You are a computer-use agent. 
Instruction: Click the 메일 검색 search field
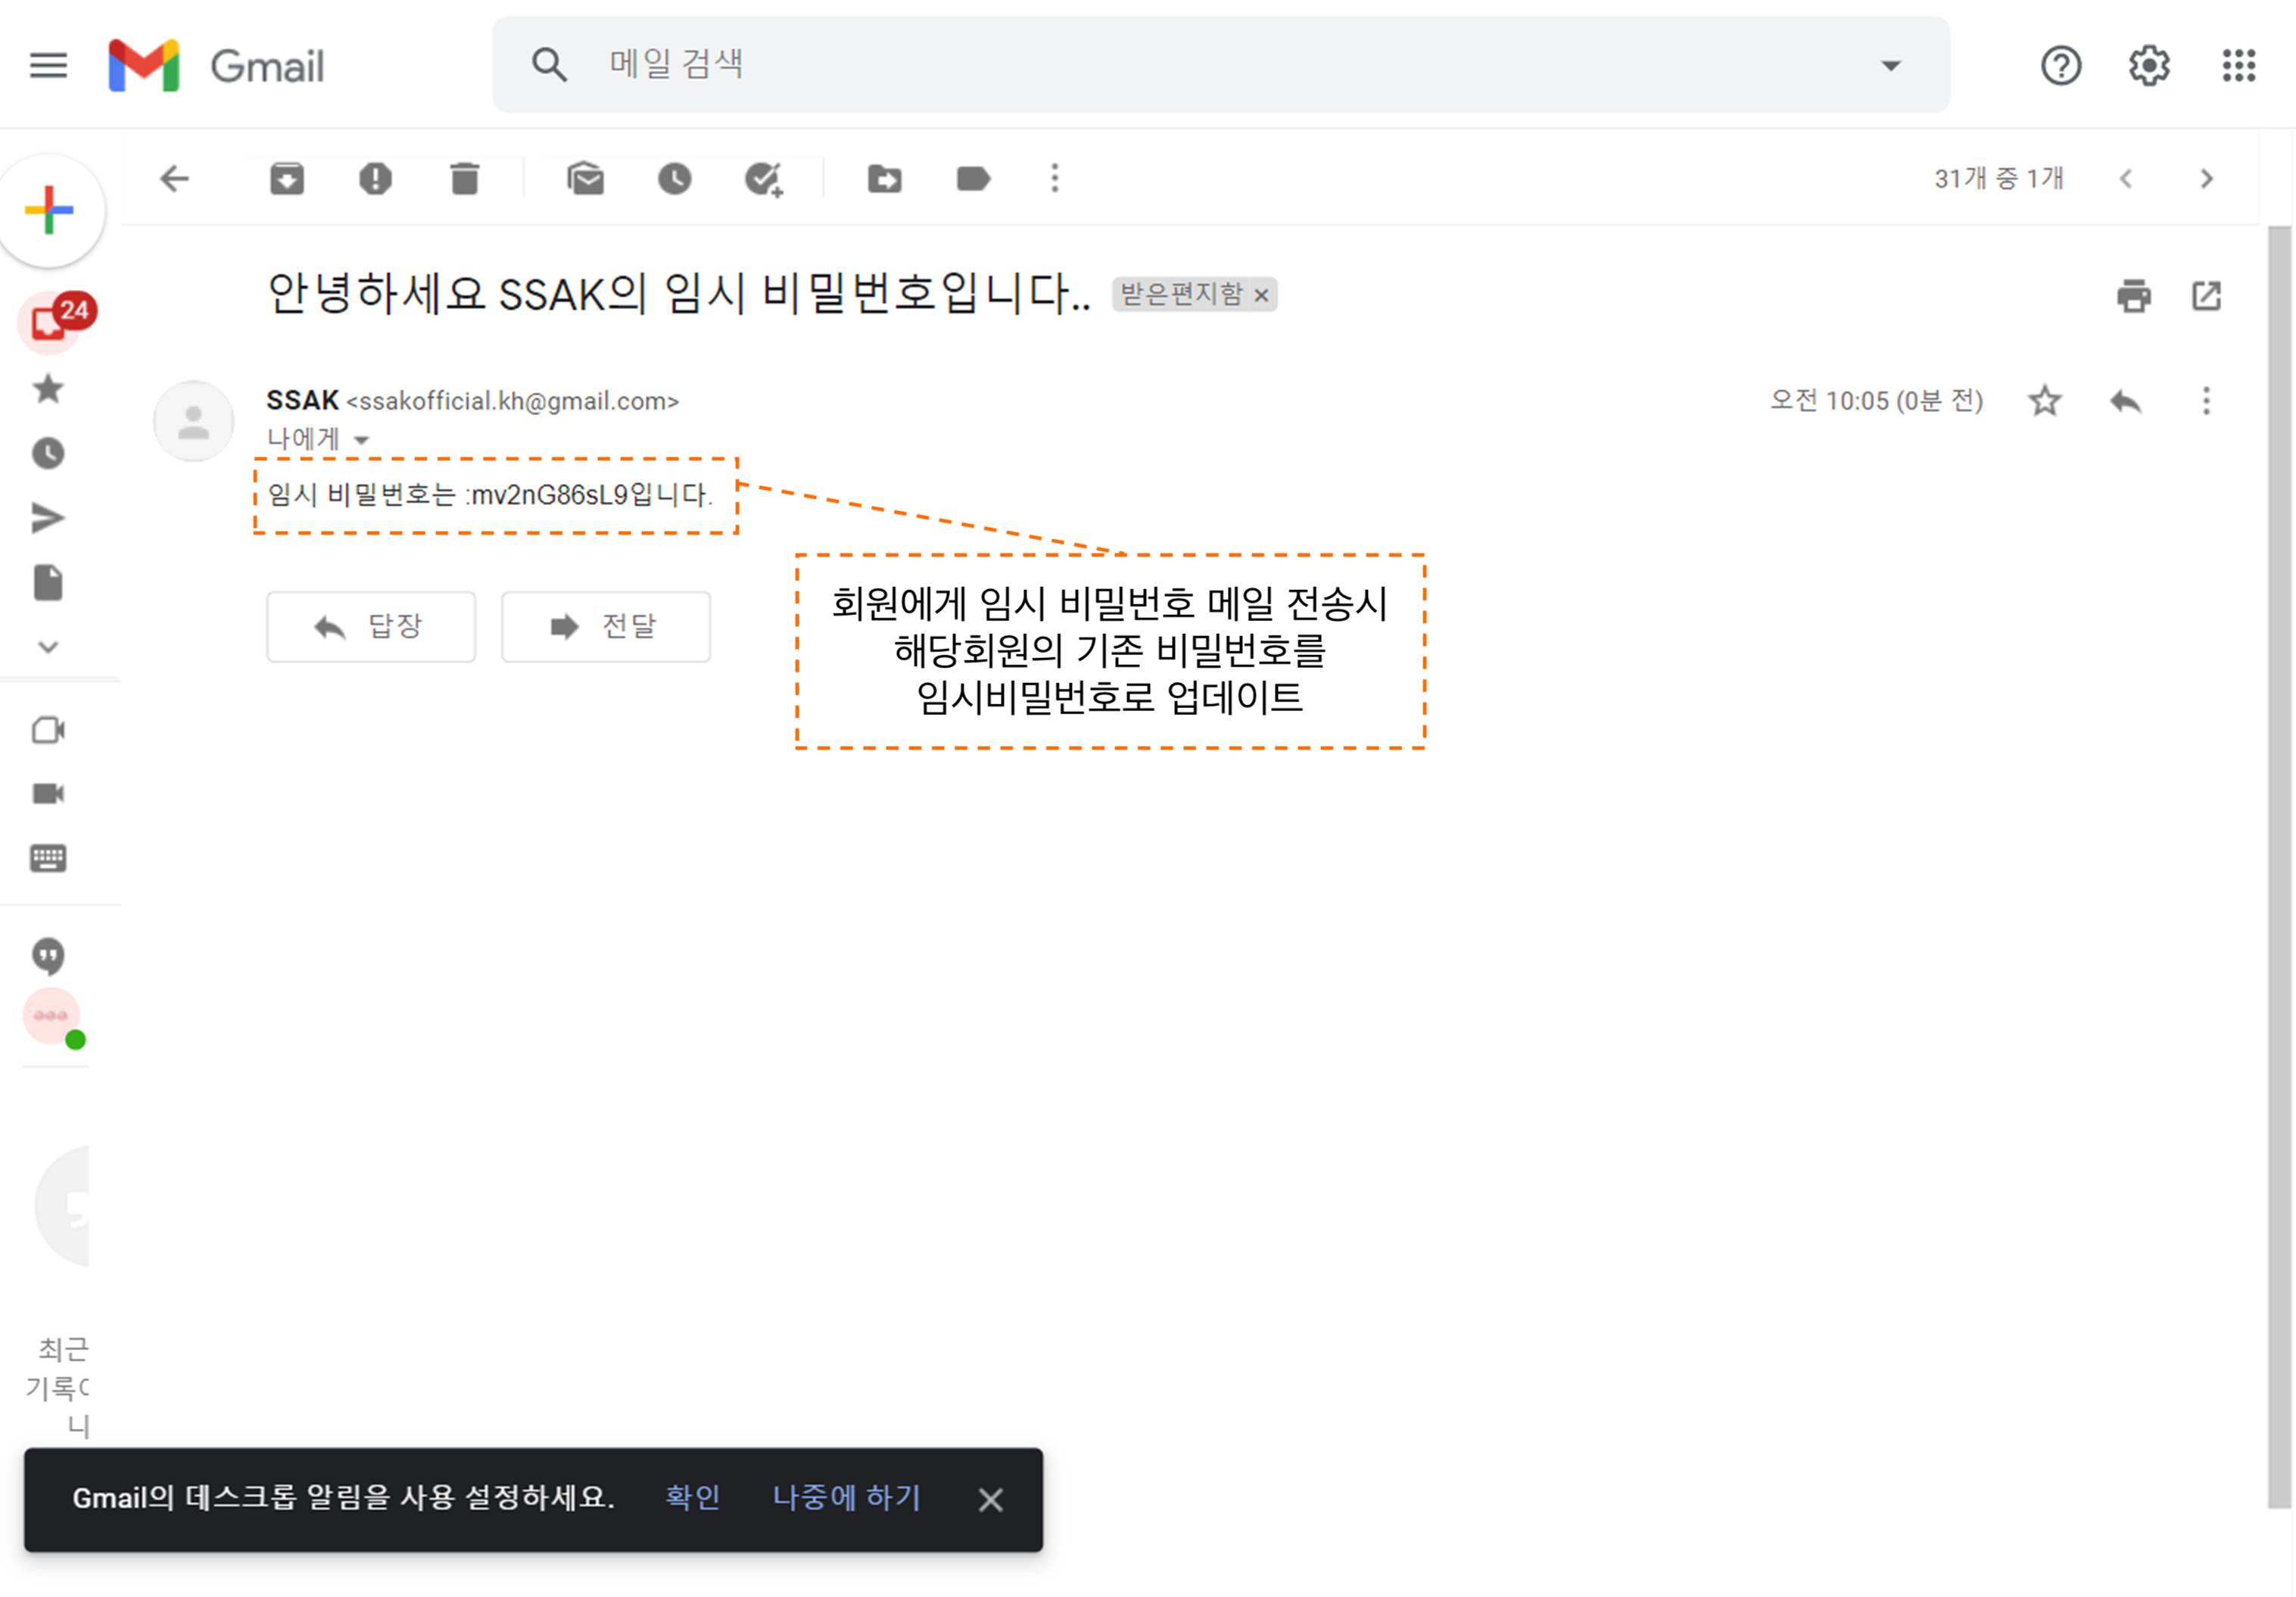1200,66
